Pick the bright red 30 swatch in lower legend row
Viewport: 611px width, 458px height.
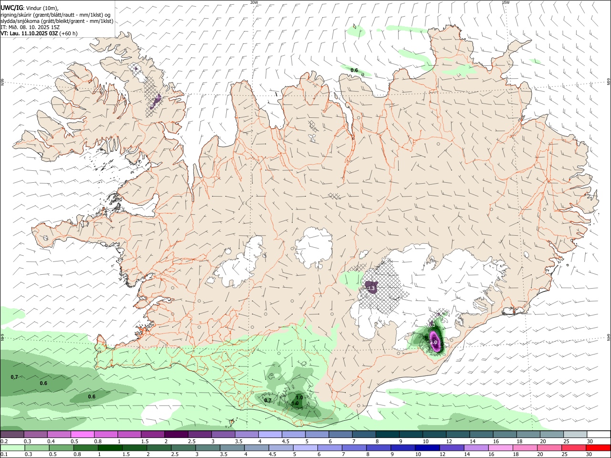coord(598,448)
